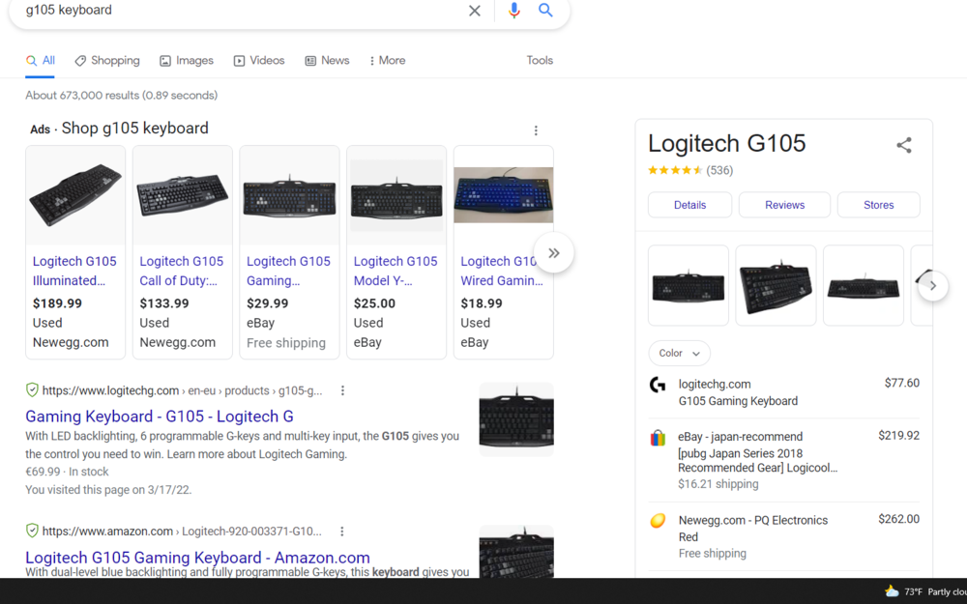Expand the Color dropdown filter
967x604 pixels.
[x=679, y=354]
